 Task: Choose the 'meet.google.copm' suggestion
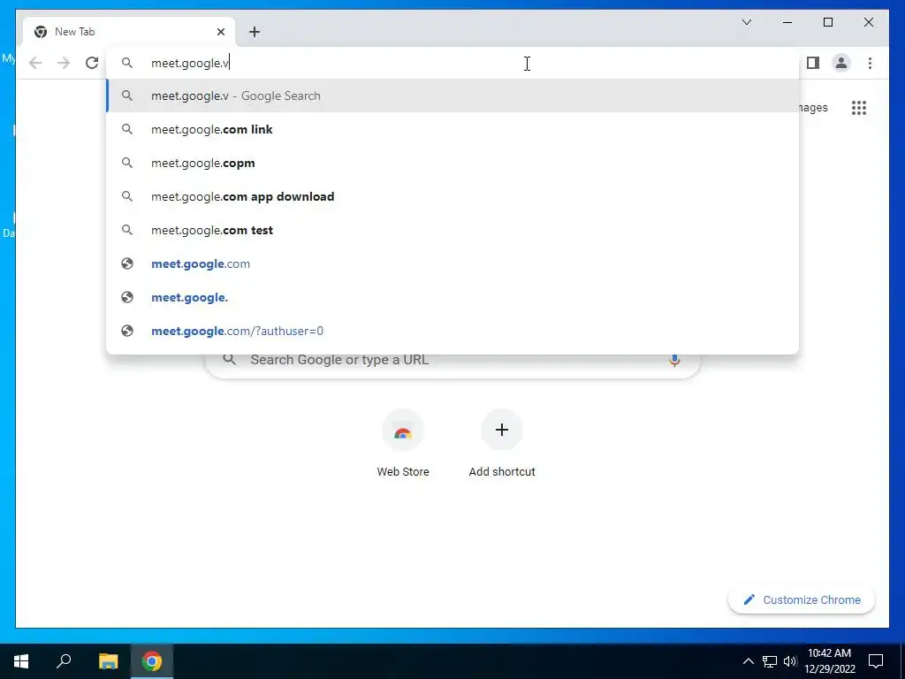[x=452, y=163]
